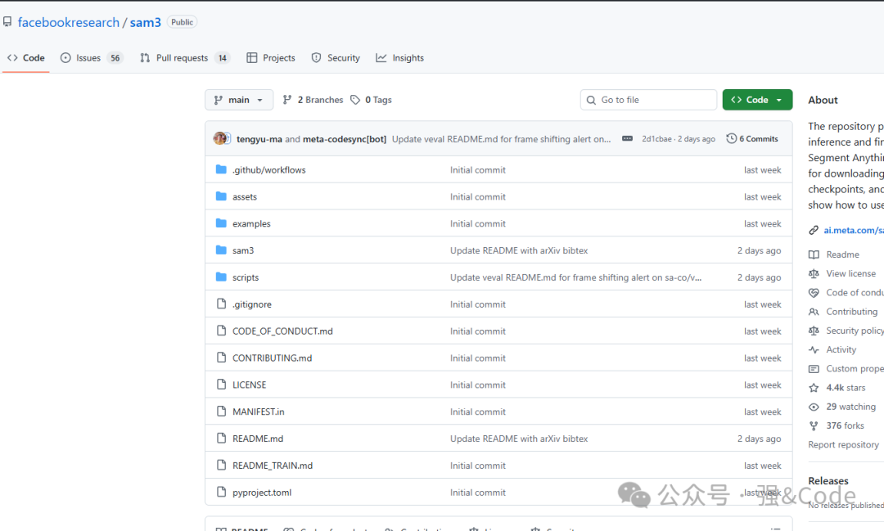
Task: Open the 0 Tags link
Action: click(371, 100)
